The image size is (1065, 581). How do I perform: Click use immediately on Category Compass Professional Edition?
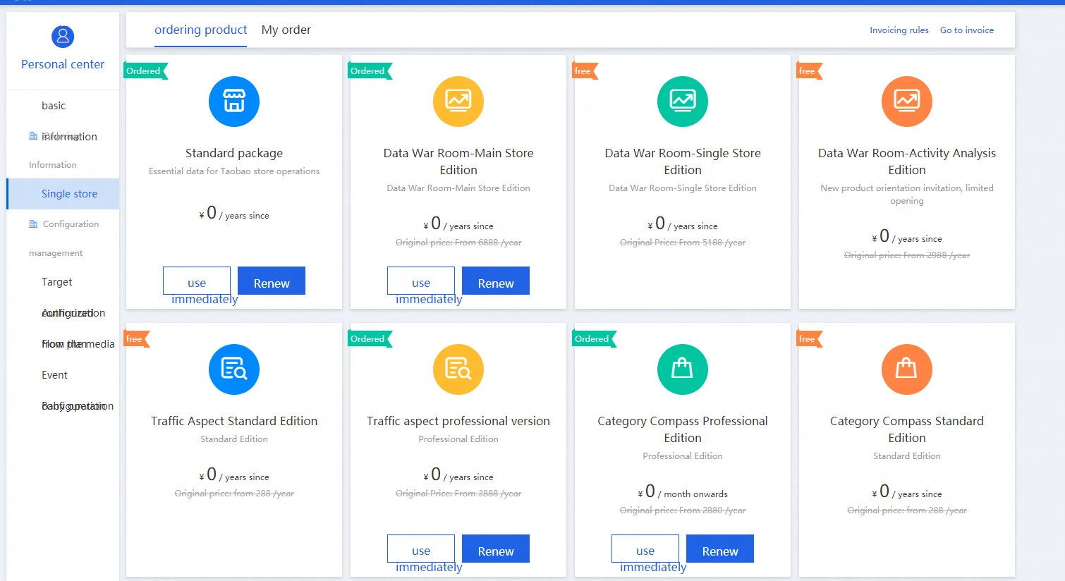(x=645, y=549)
